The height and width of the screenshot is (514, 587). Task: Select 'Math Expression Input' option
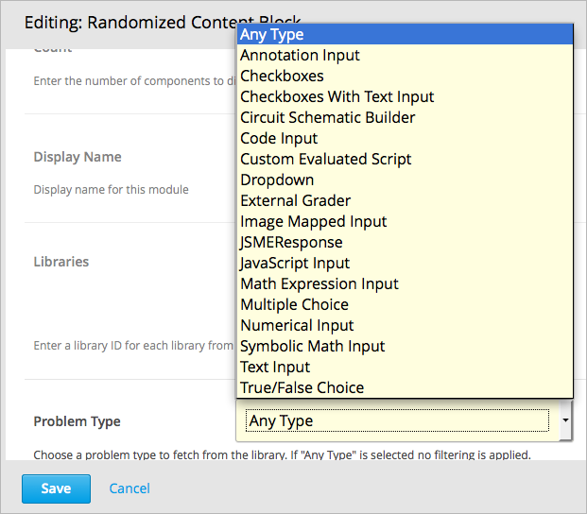tap(319, 284)
